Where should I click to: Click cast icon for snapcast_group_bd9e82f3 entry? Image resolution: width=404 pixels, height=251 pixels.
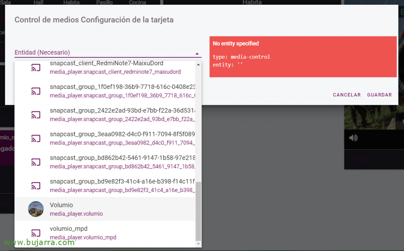click(x=36, y=186)
